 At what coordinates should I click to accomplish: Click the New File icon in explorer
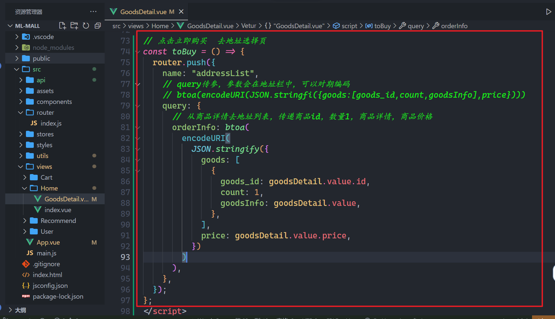(62, 26)
